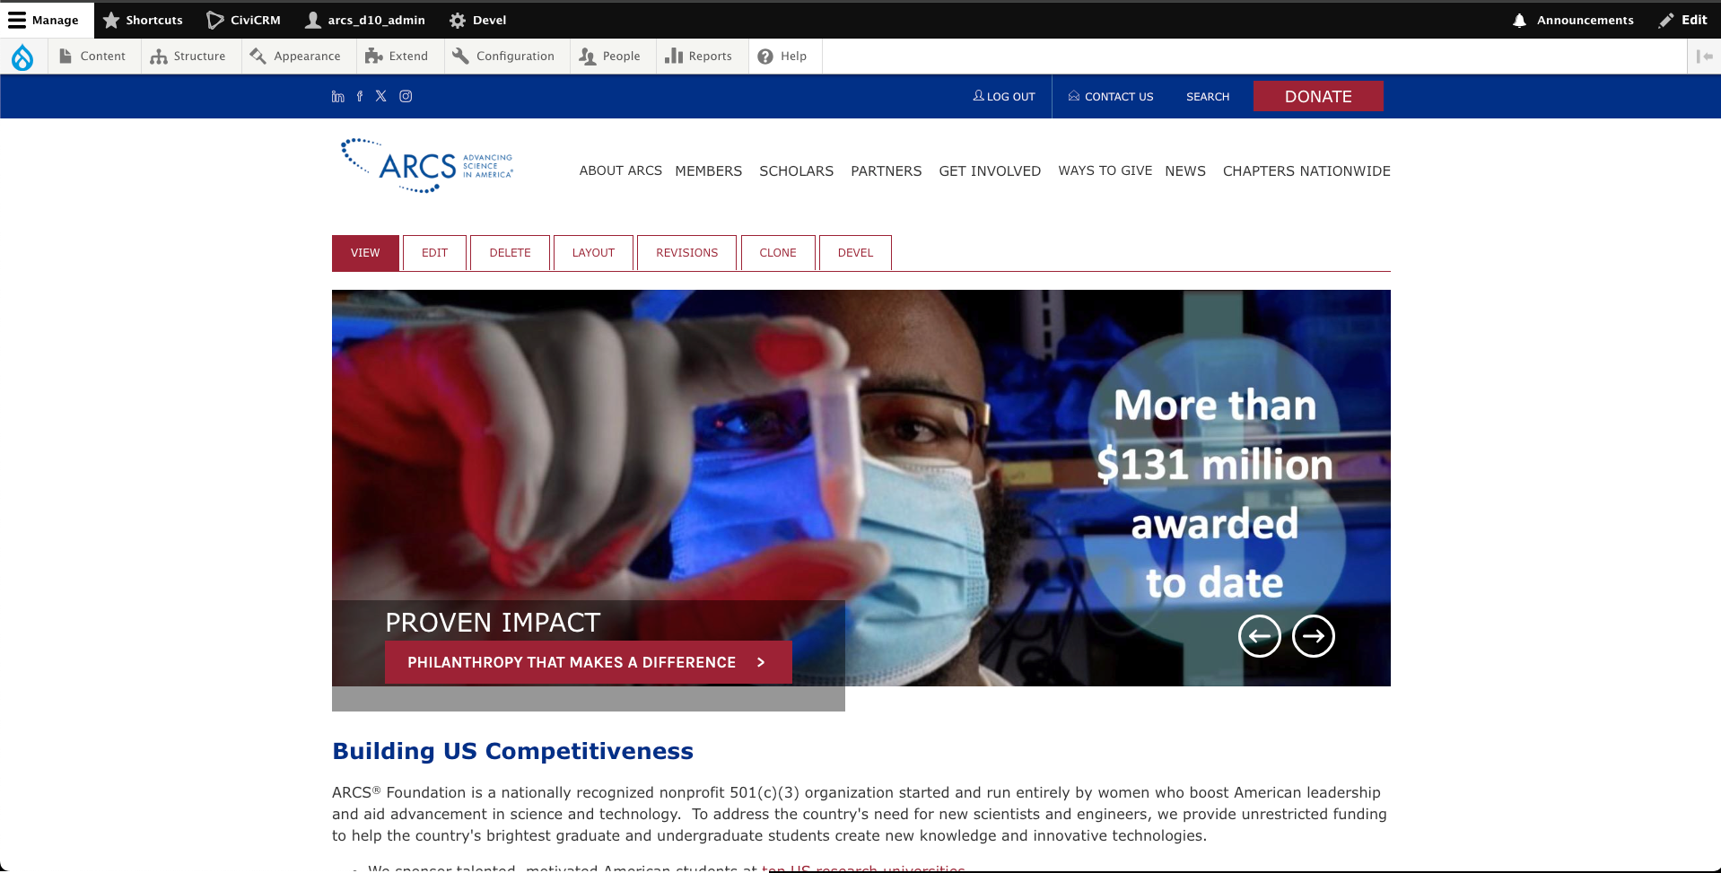The image size is (1721, 873).
Task: Toggle Edit mode in top bar
Action: pos(1682,20)
